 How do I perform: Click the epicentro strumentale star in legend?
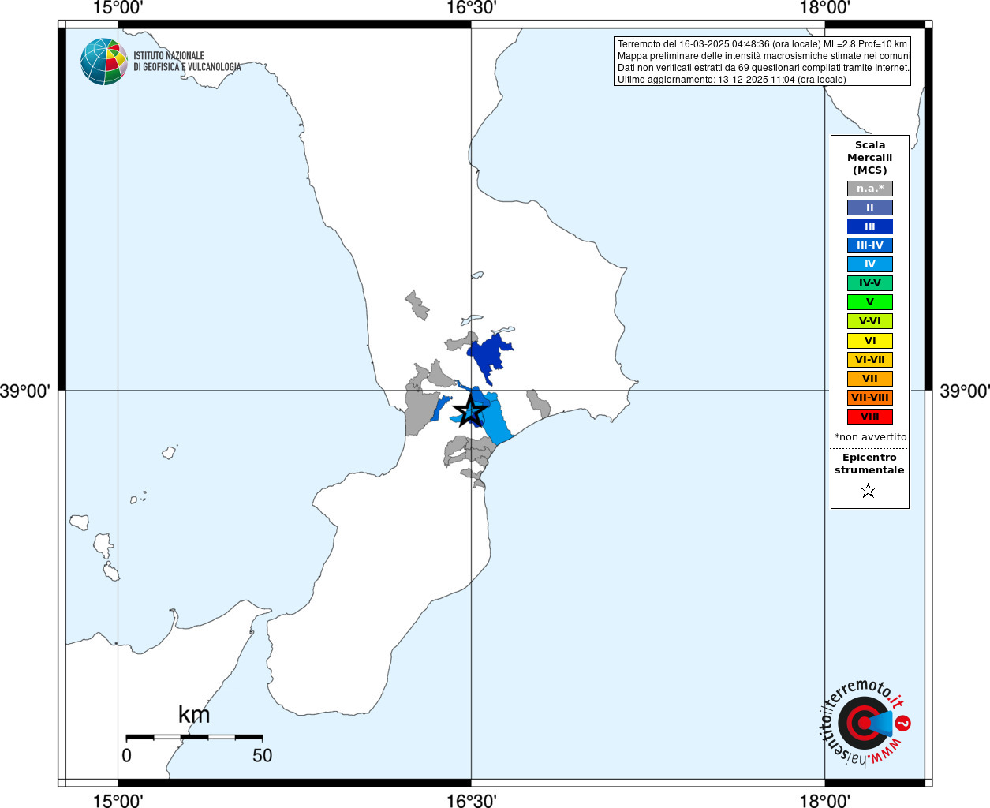[869, 491]
